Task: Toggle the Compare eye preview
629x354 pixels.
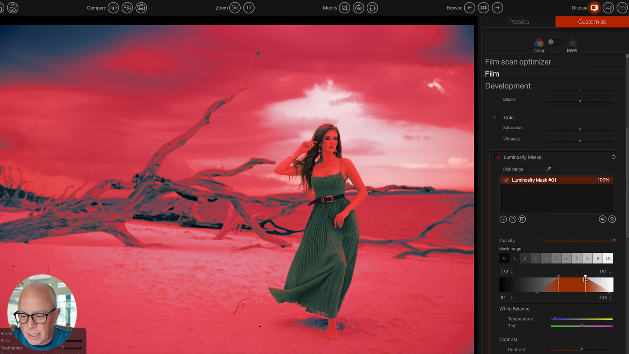Action: coord(113,8)
